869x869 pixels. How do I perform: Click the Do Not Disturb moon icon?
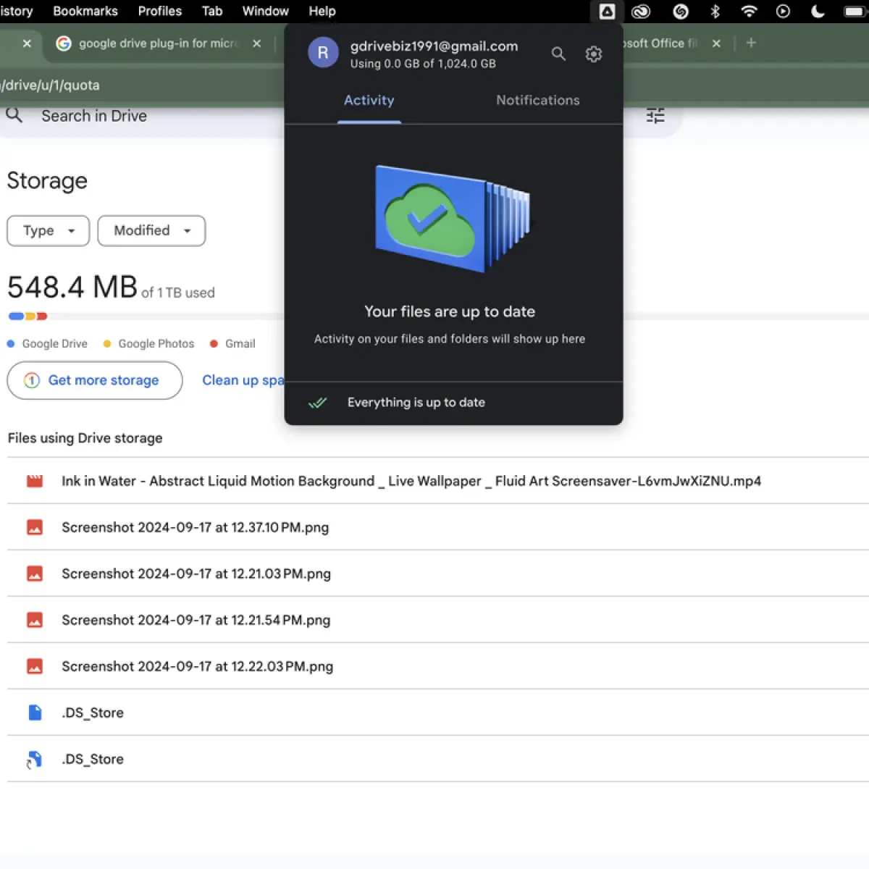[x=818, y=11]
